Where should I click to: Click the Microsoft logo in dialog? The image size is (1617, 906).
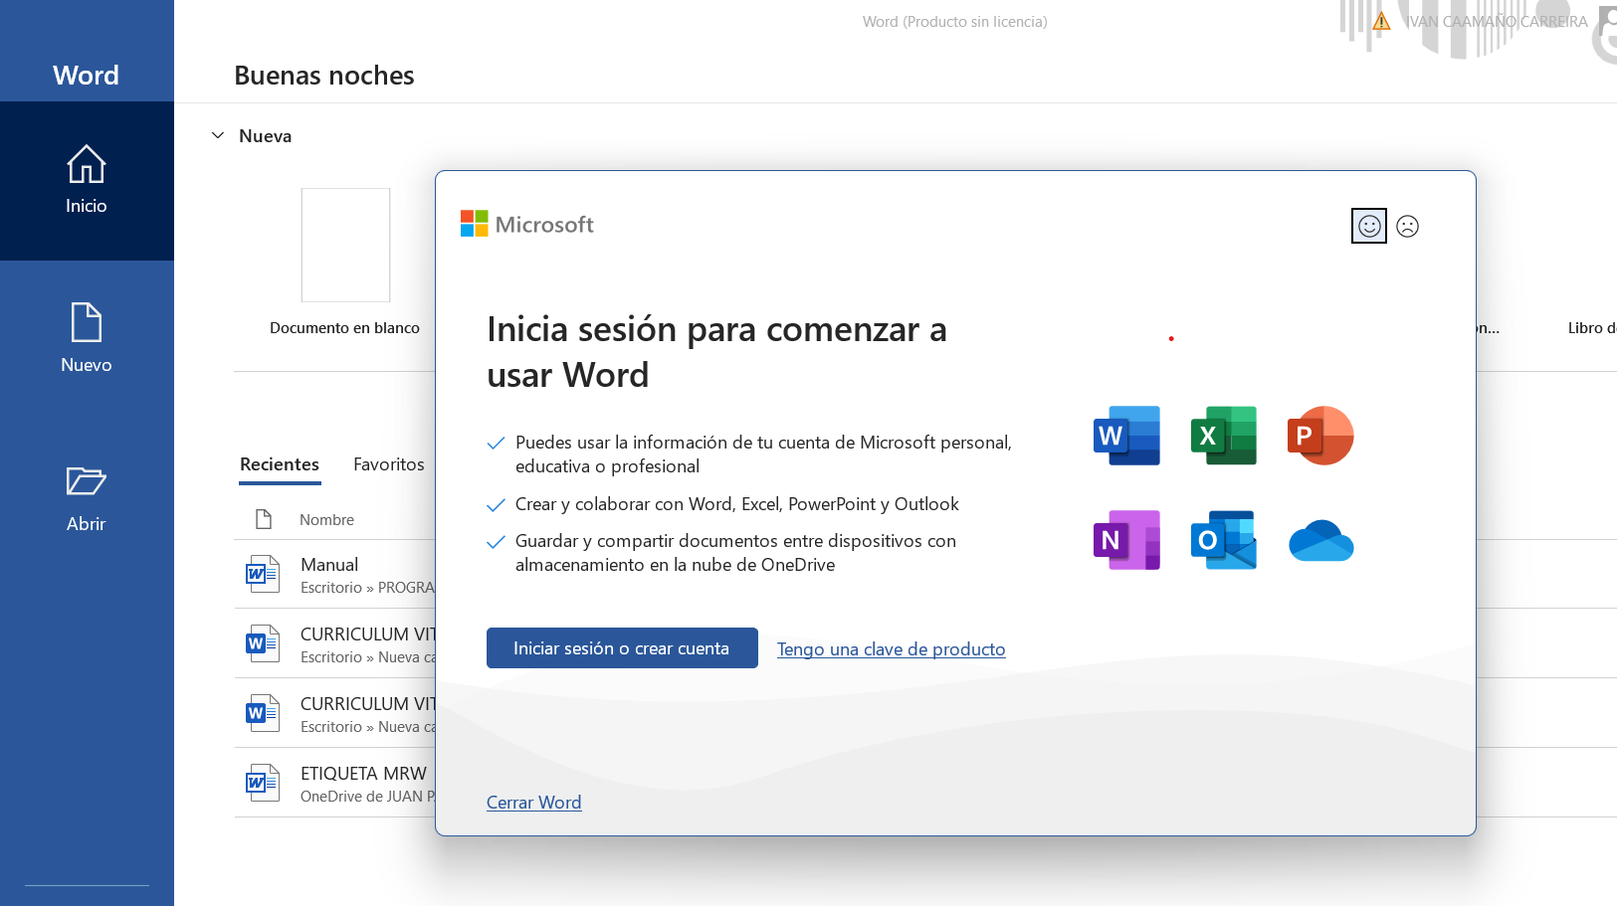coord(527,224)
